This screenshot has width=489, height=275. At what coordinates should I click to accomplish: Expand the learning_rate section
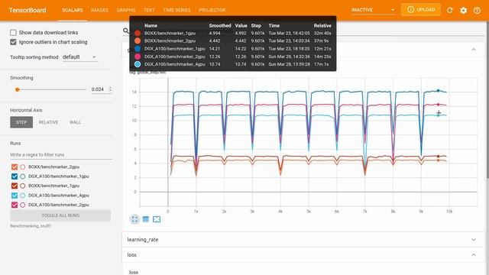pos(474,239)
